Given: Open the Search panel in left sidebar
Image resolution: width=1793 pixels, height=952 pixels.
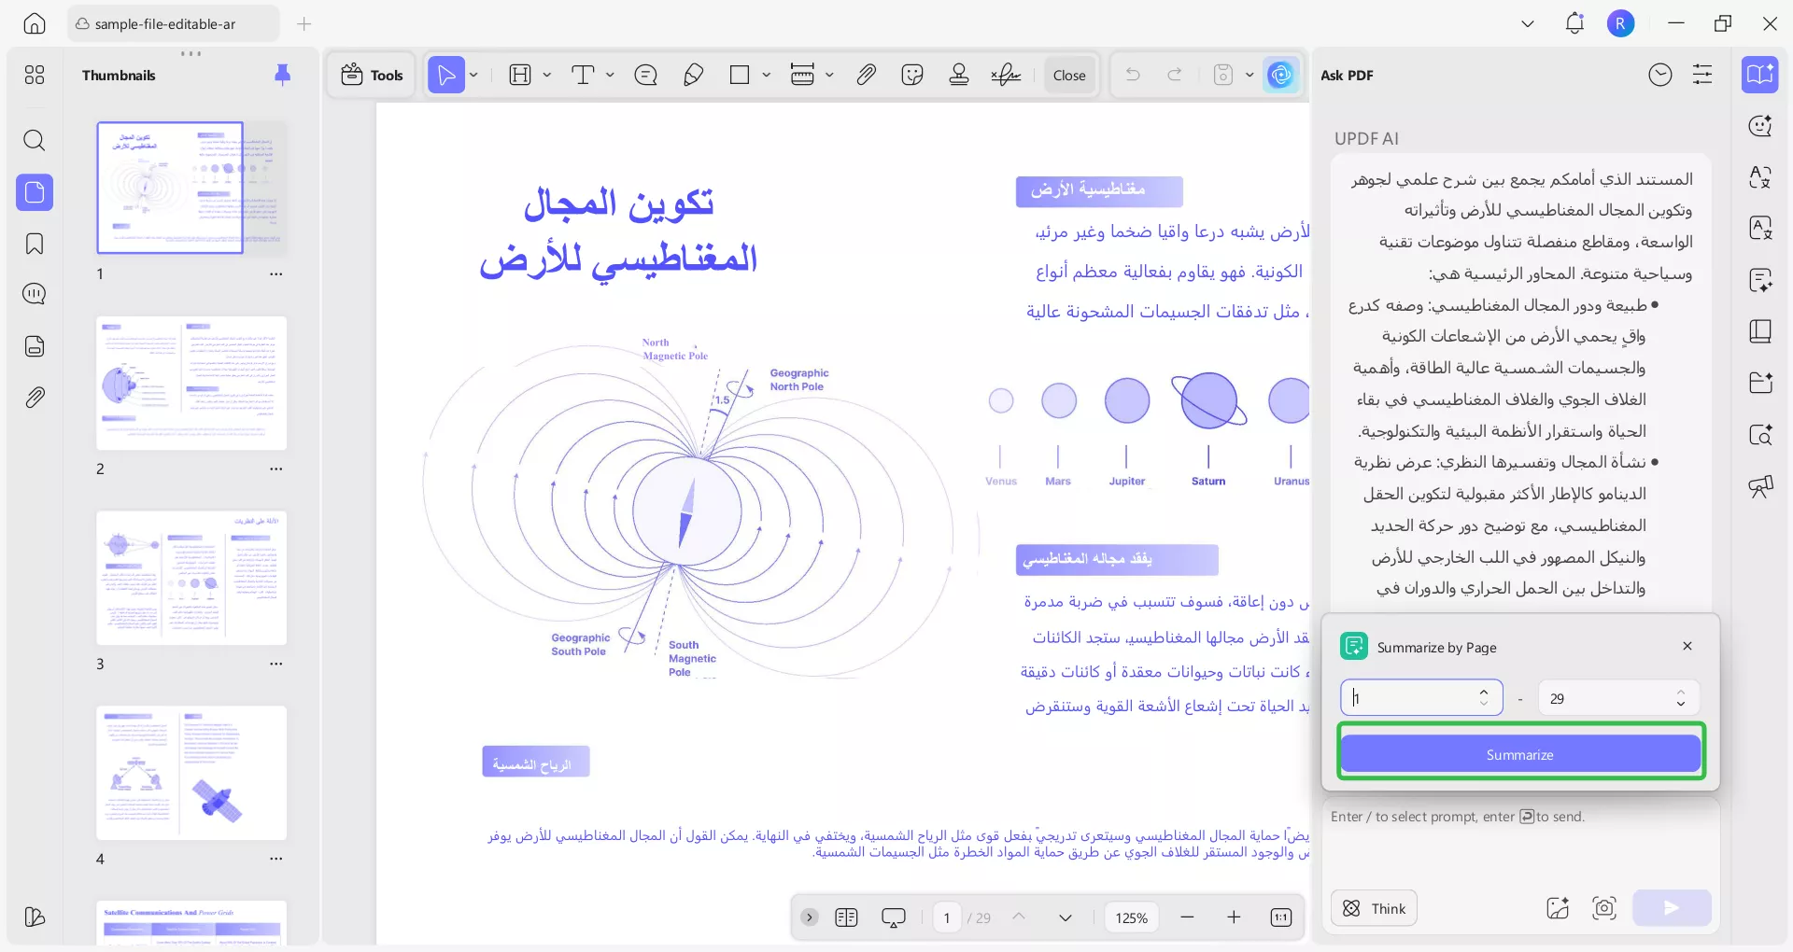Looking at the screenshot, I should [x=35, y=141].
